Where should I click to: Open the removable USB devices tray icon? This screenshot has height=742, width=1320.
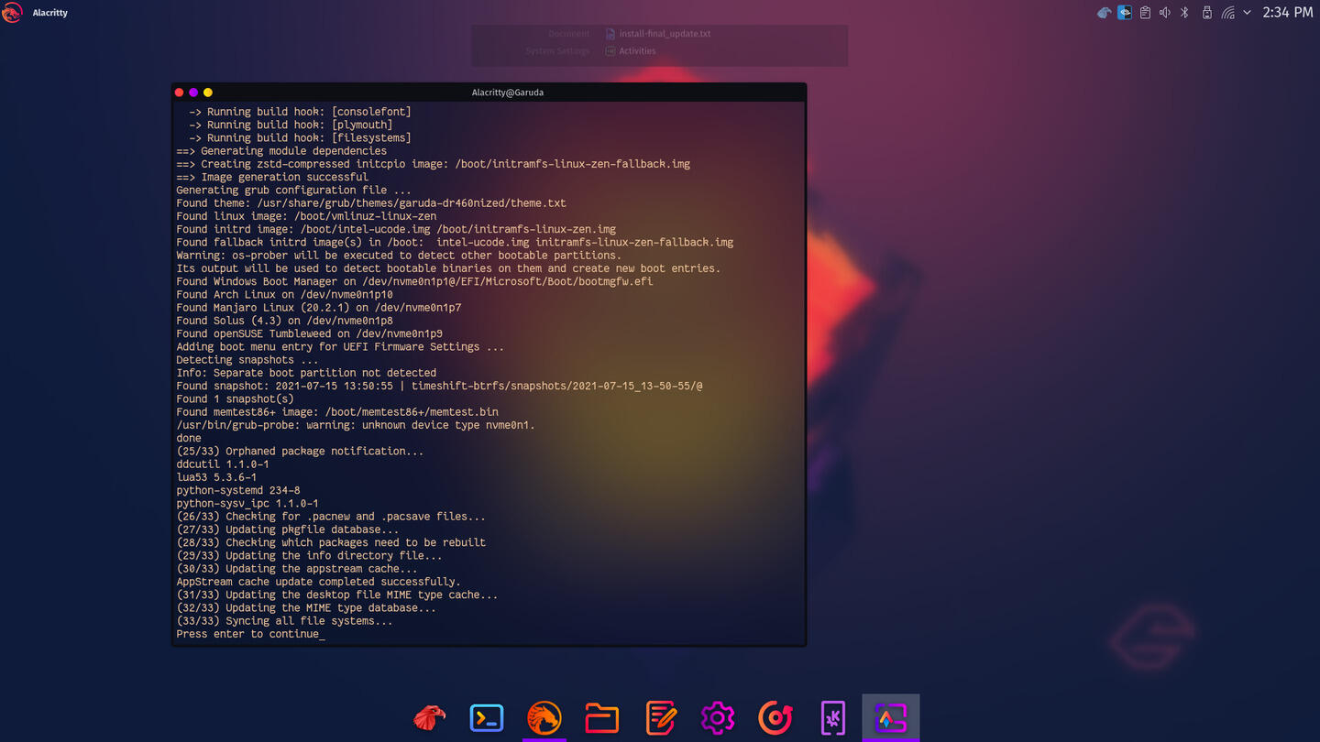pos(1207,13)
